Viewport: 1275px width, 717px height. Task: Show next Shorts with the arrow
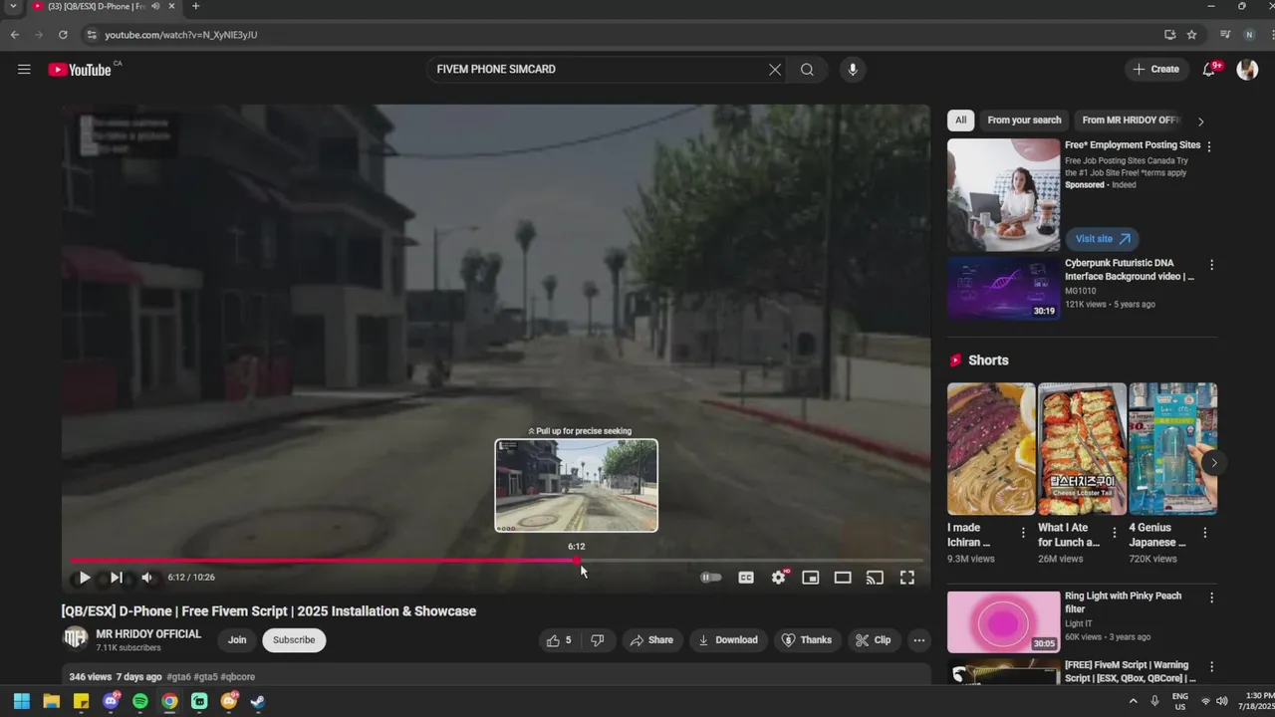(x=1213, y=463)
